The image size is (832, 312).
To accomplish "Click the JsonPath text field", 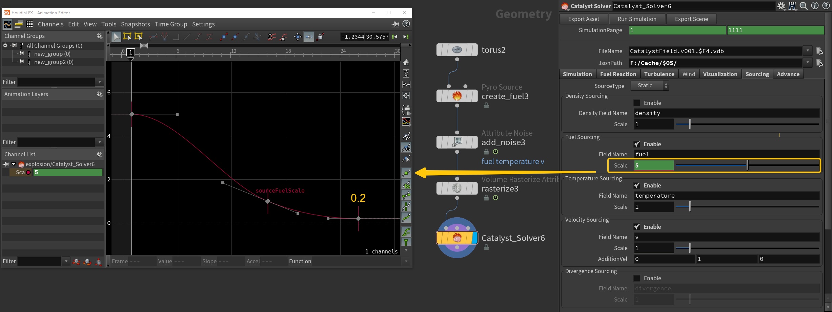I will [715, 63].
